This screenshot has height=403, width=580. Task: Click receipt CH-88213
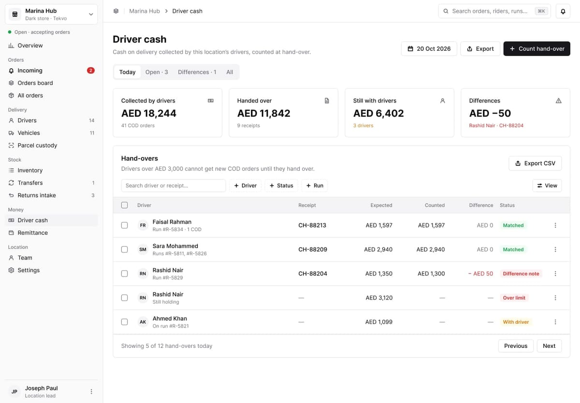point(312,225)
